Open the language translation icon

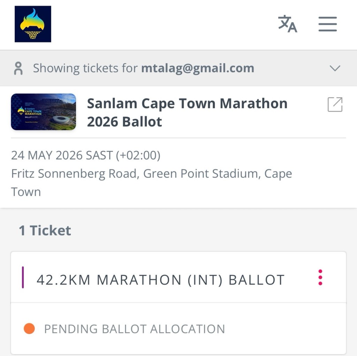tap(287, 24)
